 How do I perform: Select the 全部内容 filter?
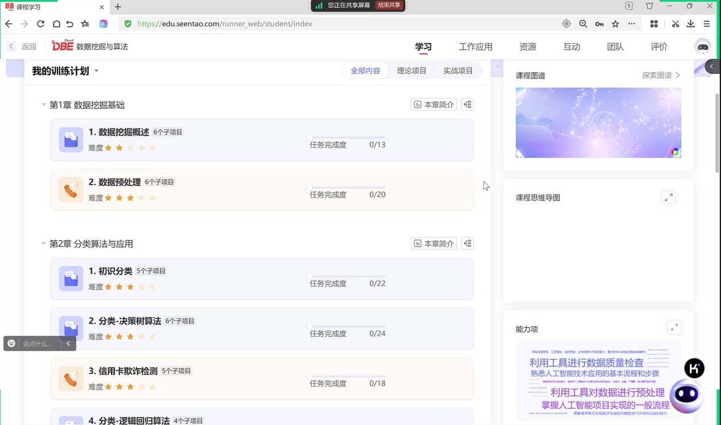pyautogui.click(x=365, y=71)
